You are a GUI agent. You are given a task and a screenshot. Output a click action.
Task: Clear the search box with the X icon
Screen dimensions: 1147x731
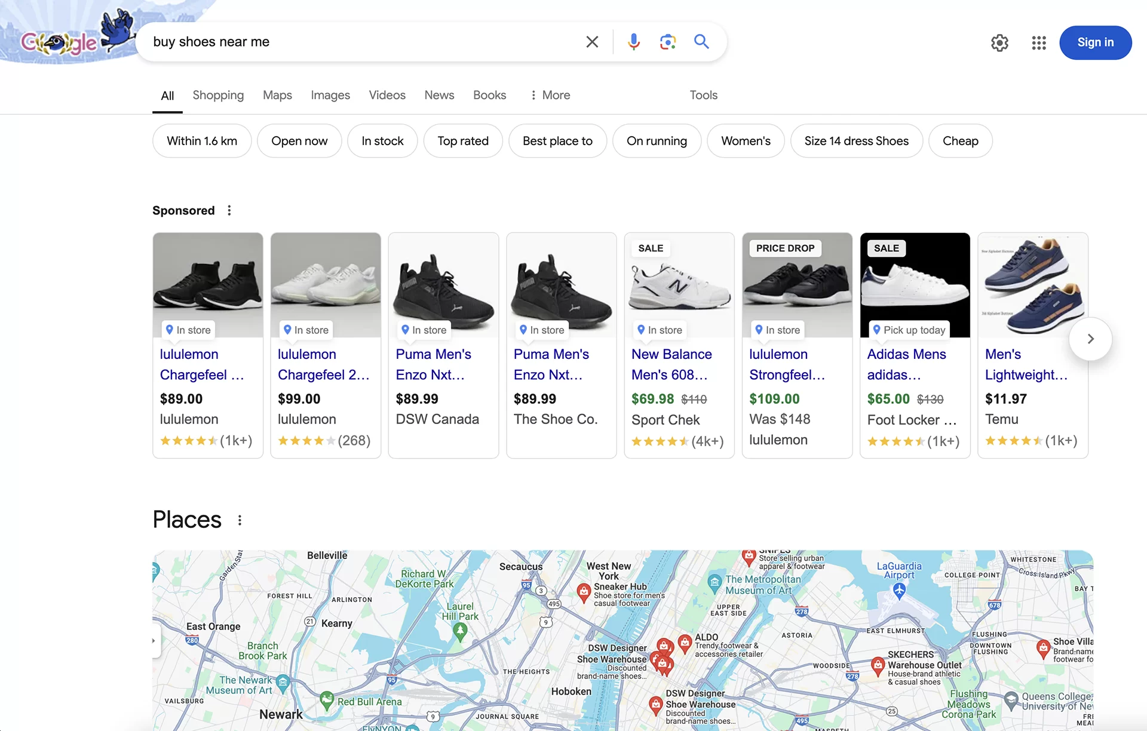[x=592, y=42]
